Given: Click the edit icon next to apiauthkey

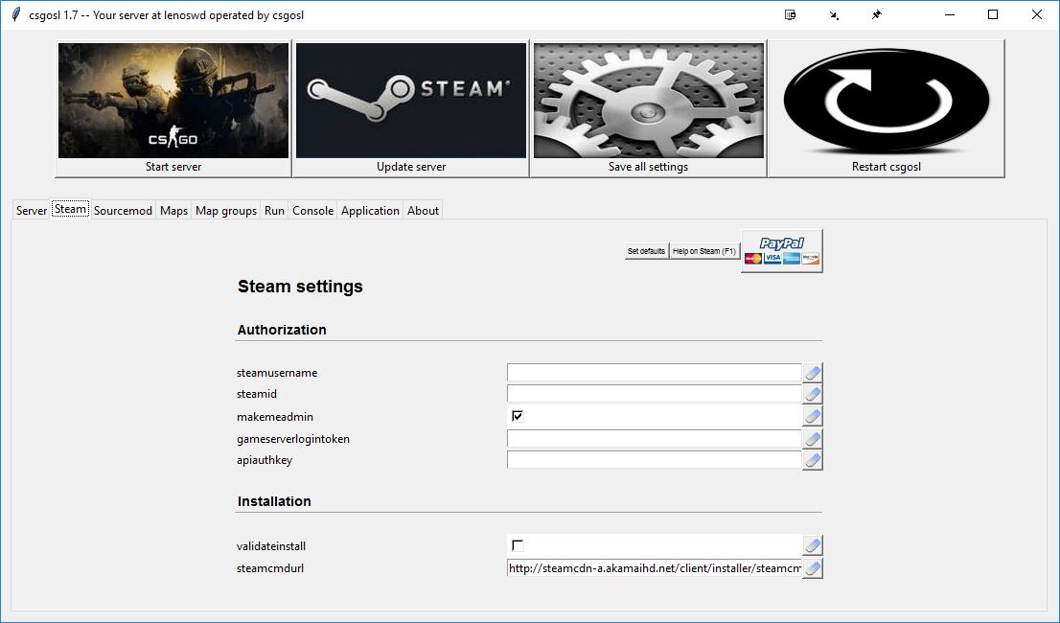Looking at the screenshot, I should click(813, 460).
